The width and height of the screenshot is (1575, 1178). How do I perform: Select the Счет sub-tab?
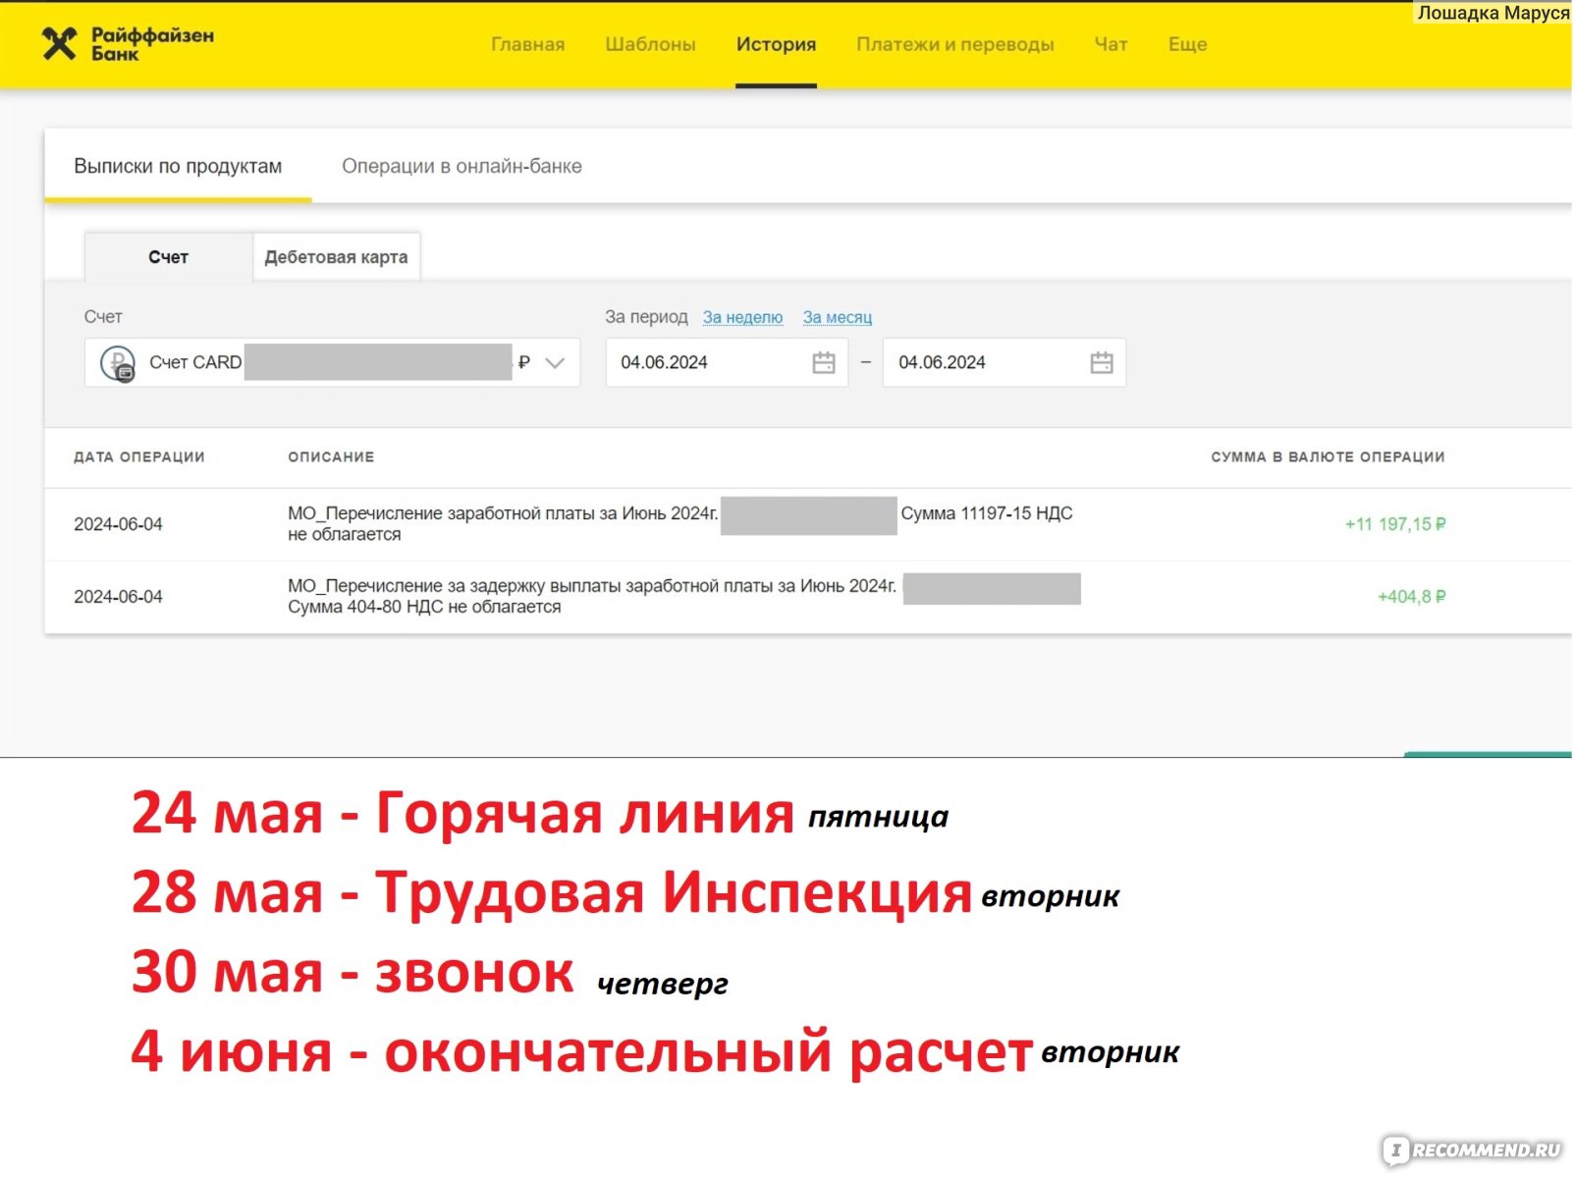(x=168, y=257)
